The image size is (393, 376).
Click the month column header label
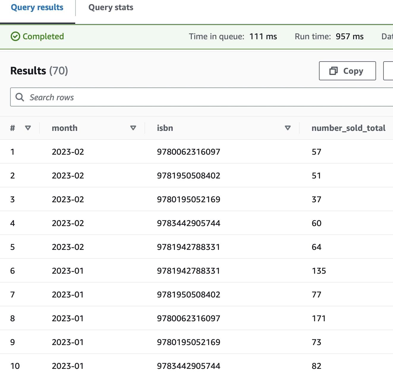click(x=65, y=128)
